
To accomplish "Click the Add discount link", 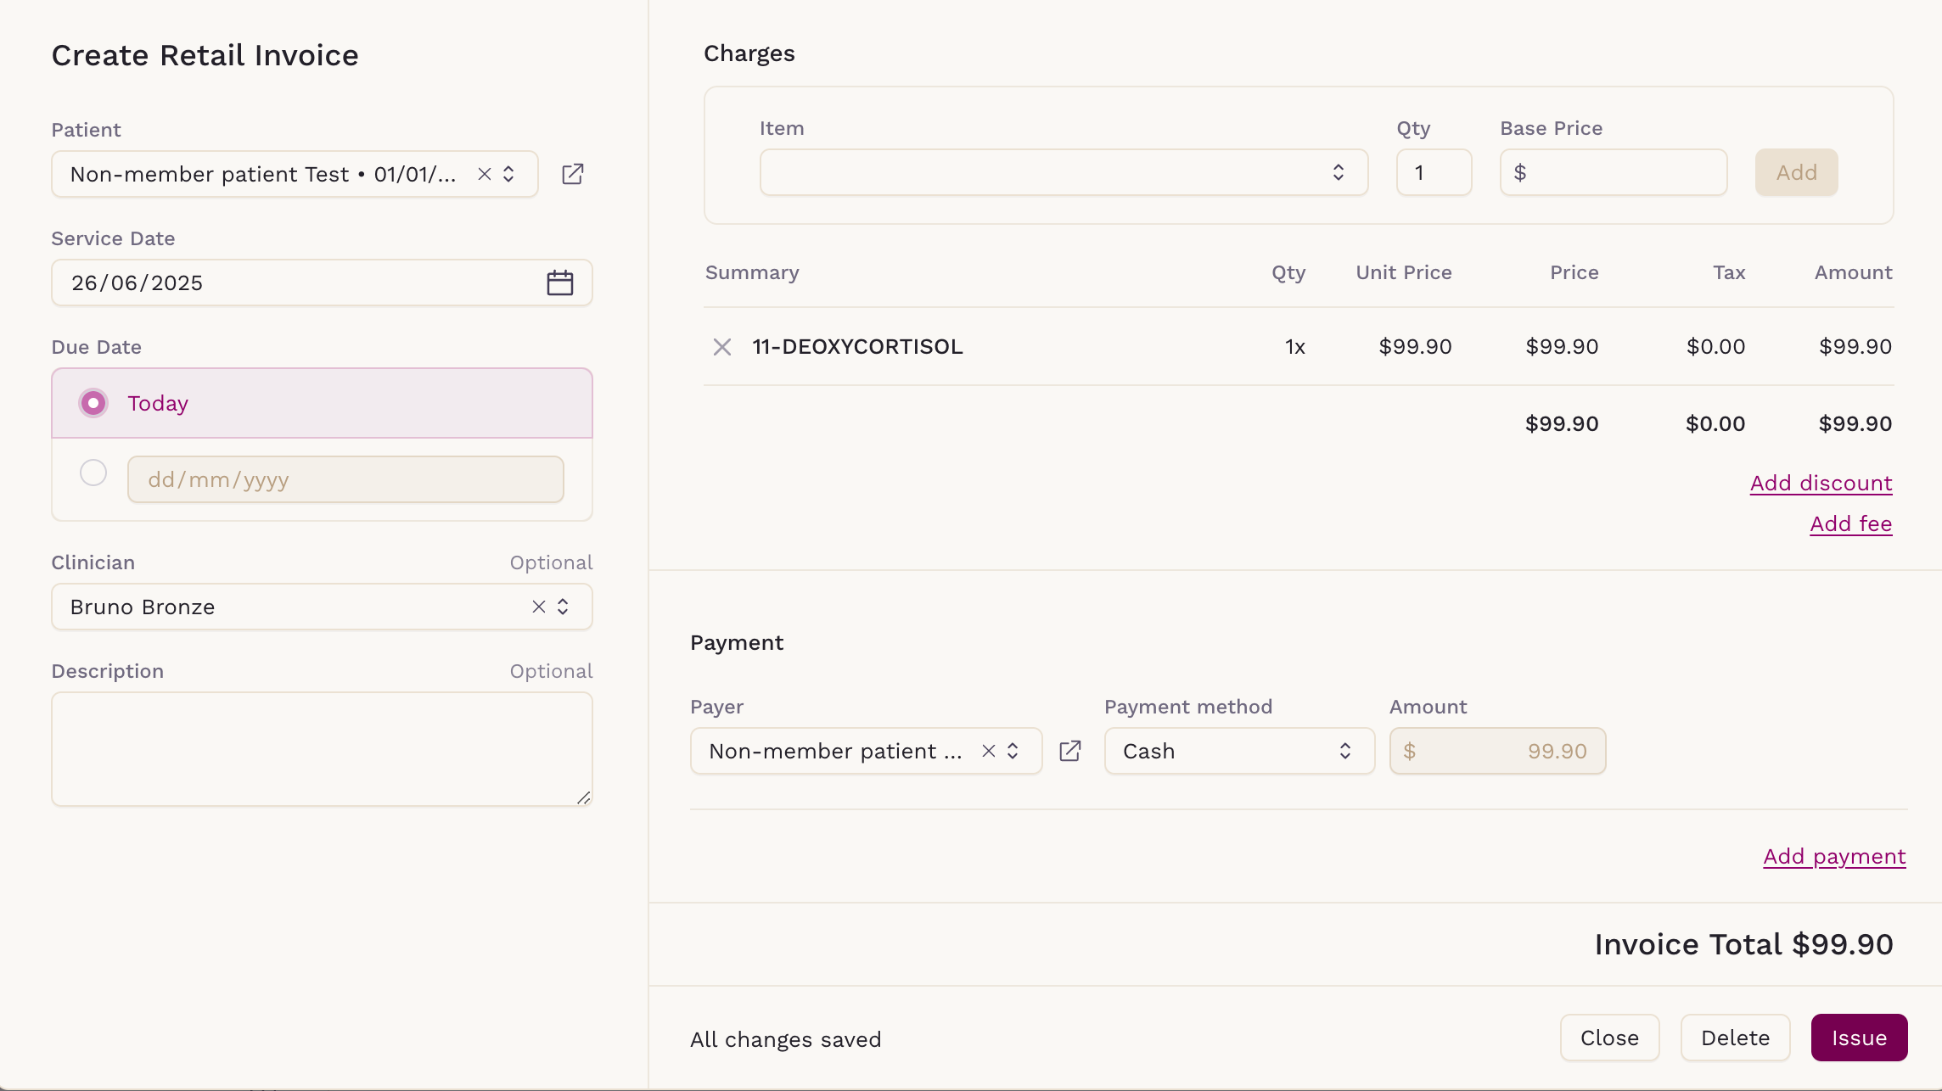I will tap(1821, 483).
